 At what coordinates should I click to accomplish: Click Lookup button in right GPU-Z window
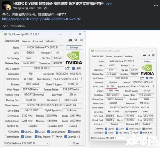point(147,61)
